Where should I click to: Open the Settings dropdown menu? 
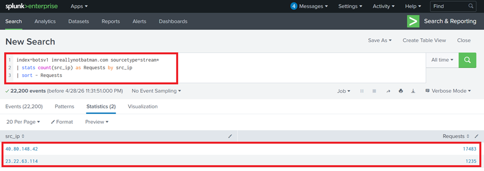(350, 6)
